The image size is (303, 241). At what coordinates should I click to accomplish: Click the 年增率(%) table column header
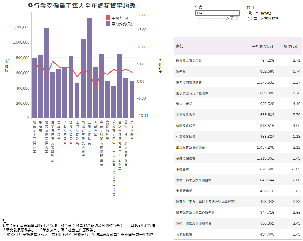pos(288,46)
